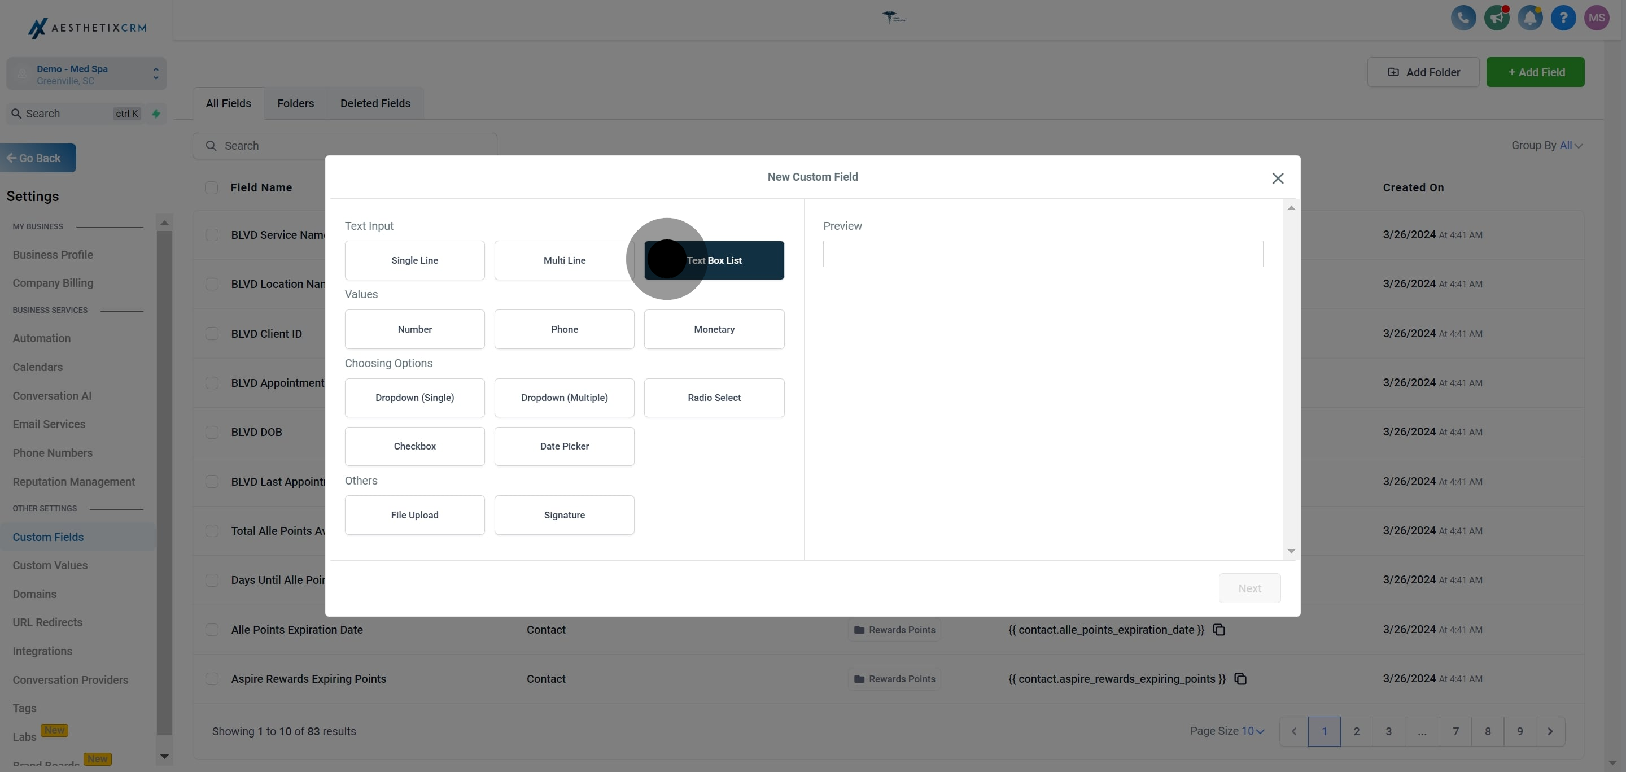The image size is (1626, 772).
Task: Switch to the Folders tab
Action: pos(295,103)
